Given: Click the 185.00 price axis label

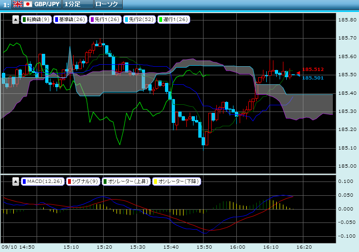Looking at the screenshot, I should coord(347,166).
